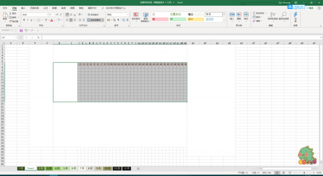The image size is (323, 176).
Task: Expand the Clear dropdown in Editing group
Action: 261,21
